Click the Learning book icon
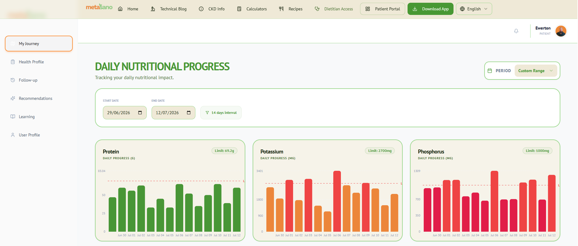 [x=13, y=117]
